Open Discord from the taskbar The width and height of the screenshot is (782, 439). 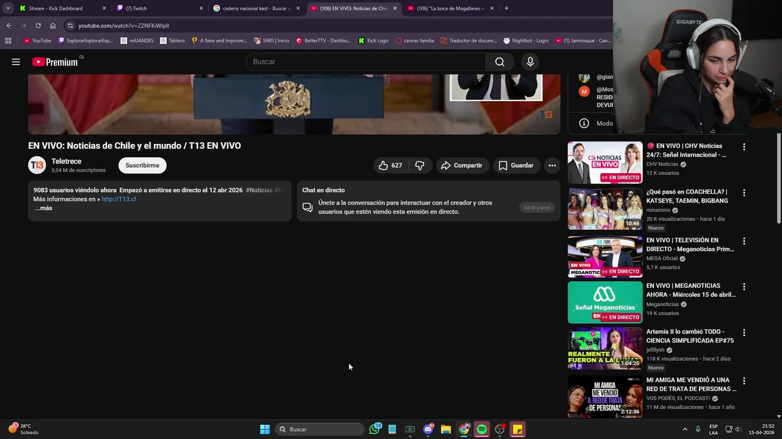point(428,429)
